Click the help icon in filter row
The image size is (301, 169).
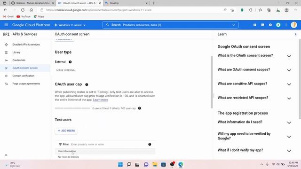(x=150, y=144)
